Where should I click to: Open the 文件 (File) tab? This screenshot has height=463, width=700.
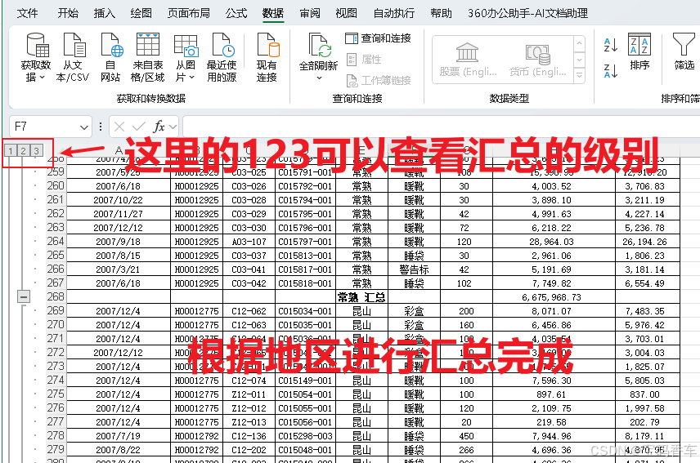[27, 13]
